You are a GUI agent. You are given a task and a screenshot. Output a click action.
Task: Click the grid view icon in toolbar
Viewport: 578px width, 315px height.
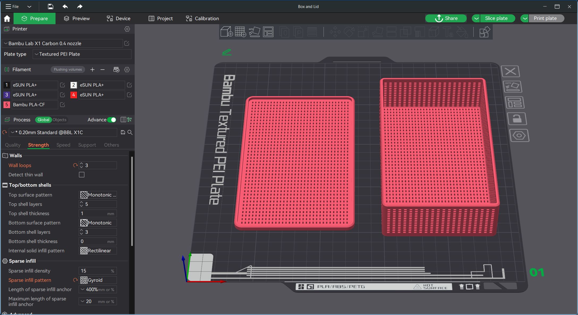[240, 32]
